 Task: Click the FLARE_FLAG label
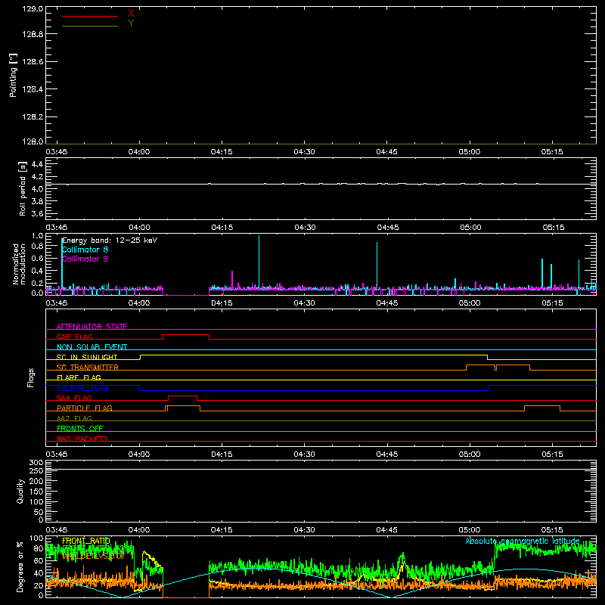click(79, 377)
